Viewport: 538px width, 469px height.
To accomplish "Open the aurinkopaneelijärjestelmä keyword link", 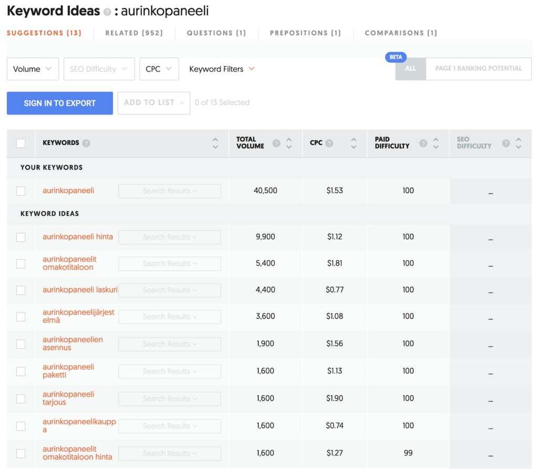I will pyautogui.click(x=78, y=316).
